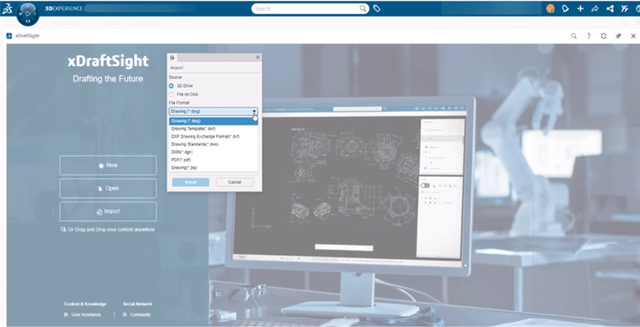Choose PDF (*.pdf) format

click(x=214, y=160)
